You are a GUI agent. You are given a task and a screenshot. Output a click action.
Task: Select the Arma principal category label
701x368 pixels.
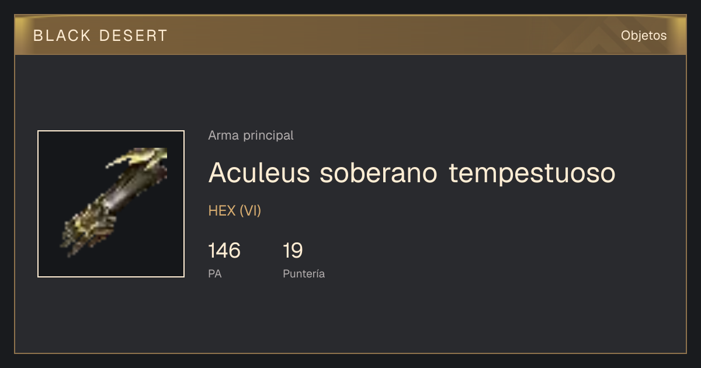click(x=251, y=136)
